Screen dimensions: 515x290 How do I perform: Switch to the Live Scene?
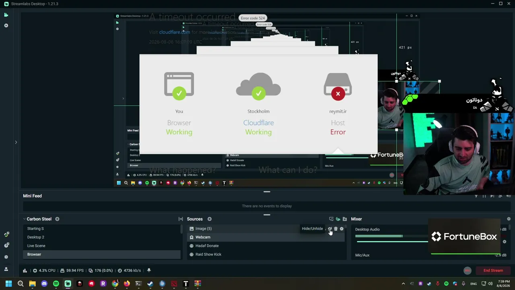[102, 246]
